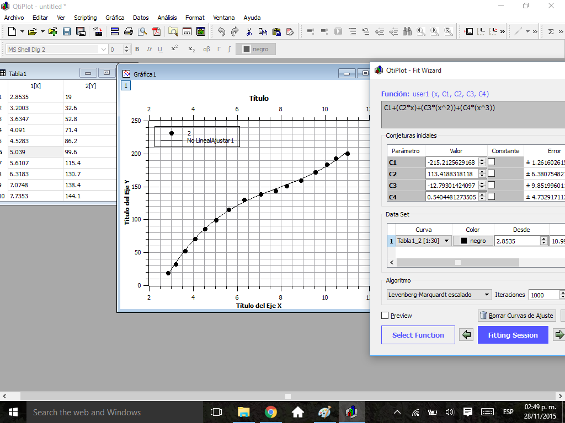
Task: Click the Iteraciones input field
Action: click(543, 295)
